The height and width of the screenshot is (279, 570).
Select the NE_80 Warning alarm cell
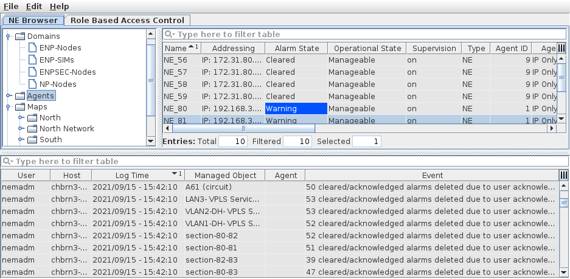coord(296,109)
